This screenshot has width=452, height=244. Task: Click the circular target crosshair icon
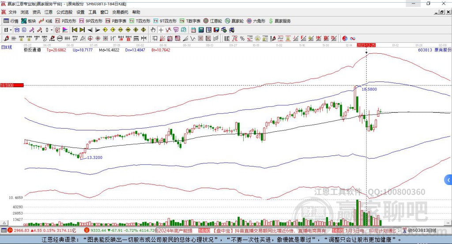90,38
